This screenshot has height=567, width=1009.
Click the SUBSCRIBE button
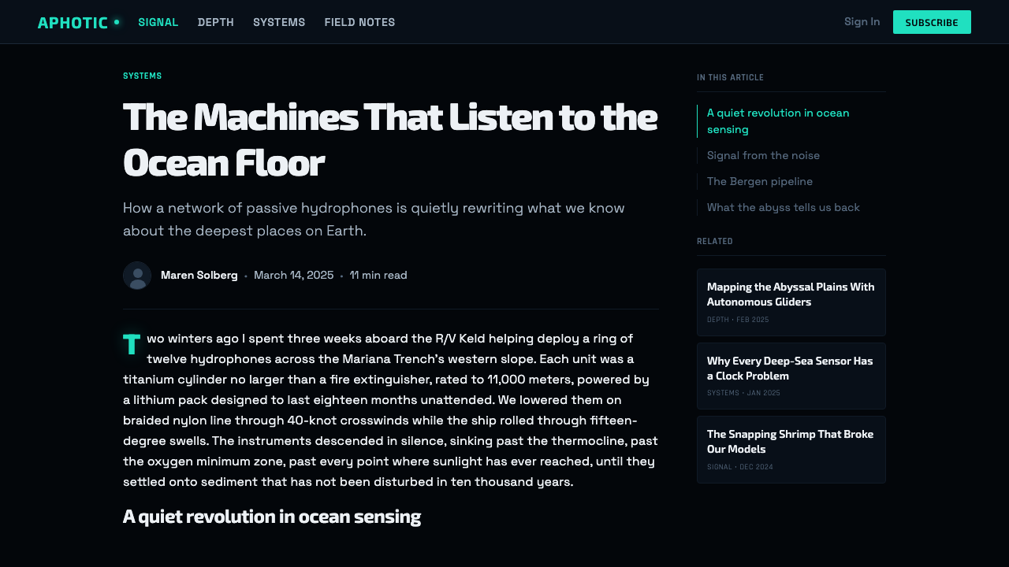pyautogui.click(x=932, y=22)
